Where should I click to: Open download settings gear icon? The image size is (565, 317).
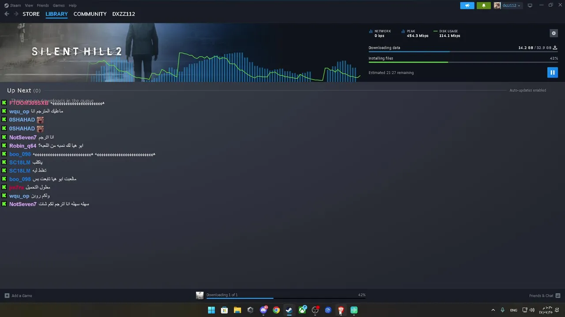[554, 33]
